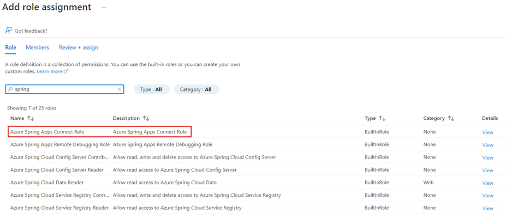The height and width of the screenshot is (218, 506).
Task: Click inside the role search field
Action: point(64,89)
